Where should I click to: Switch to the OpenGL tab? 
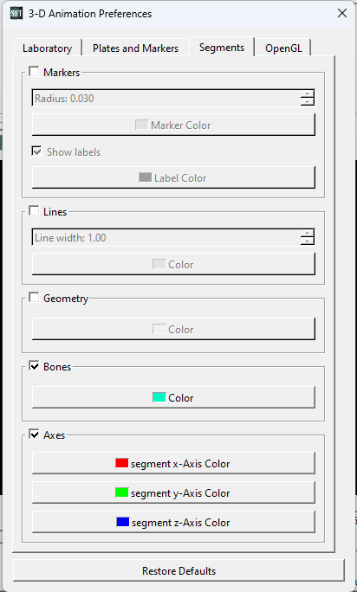pos(283,48)
